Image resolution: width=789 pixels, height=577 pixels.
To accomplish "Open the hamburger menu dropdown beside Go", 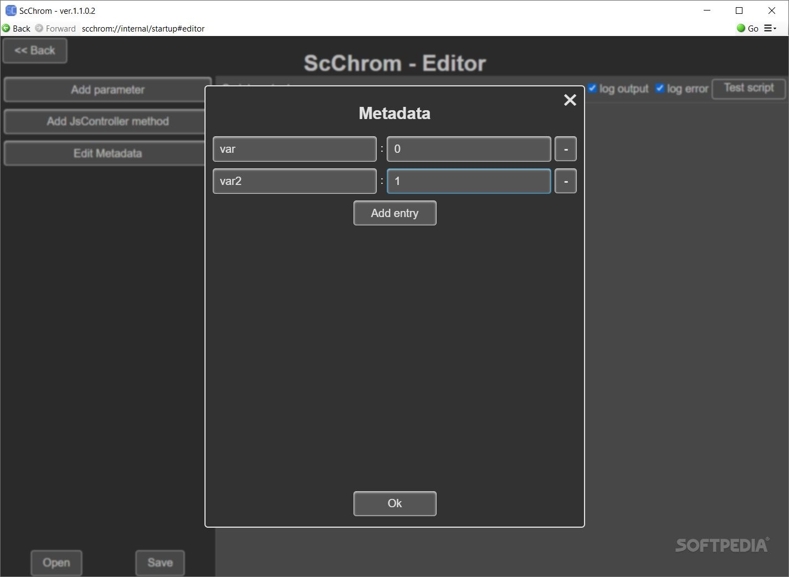I will (770, 28).
